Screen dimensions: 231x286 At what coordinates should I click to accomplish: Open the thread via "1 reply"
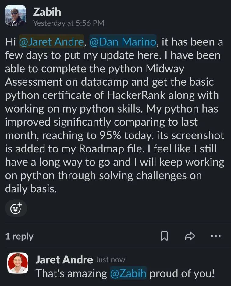19,236
